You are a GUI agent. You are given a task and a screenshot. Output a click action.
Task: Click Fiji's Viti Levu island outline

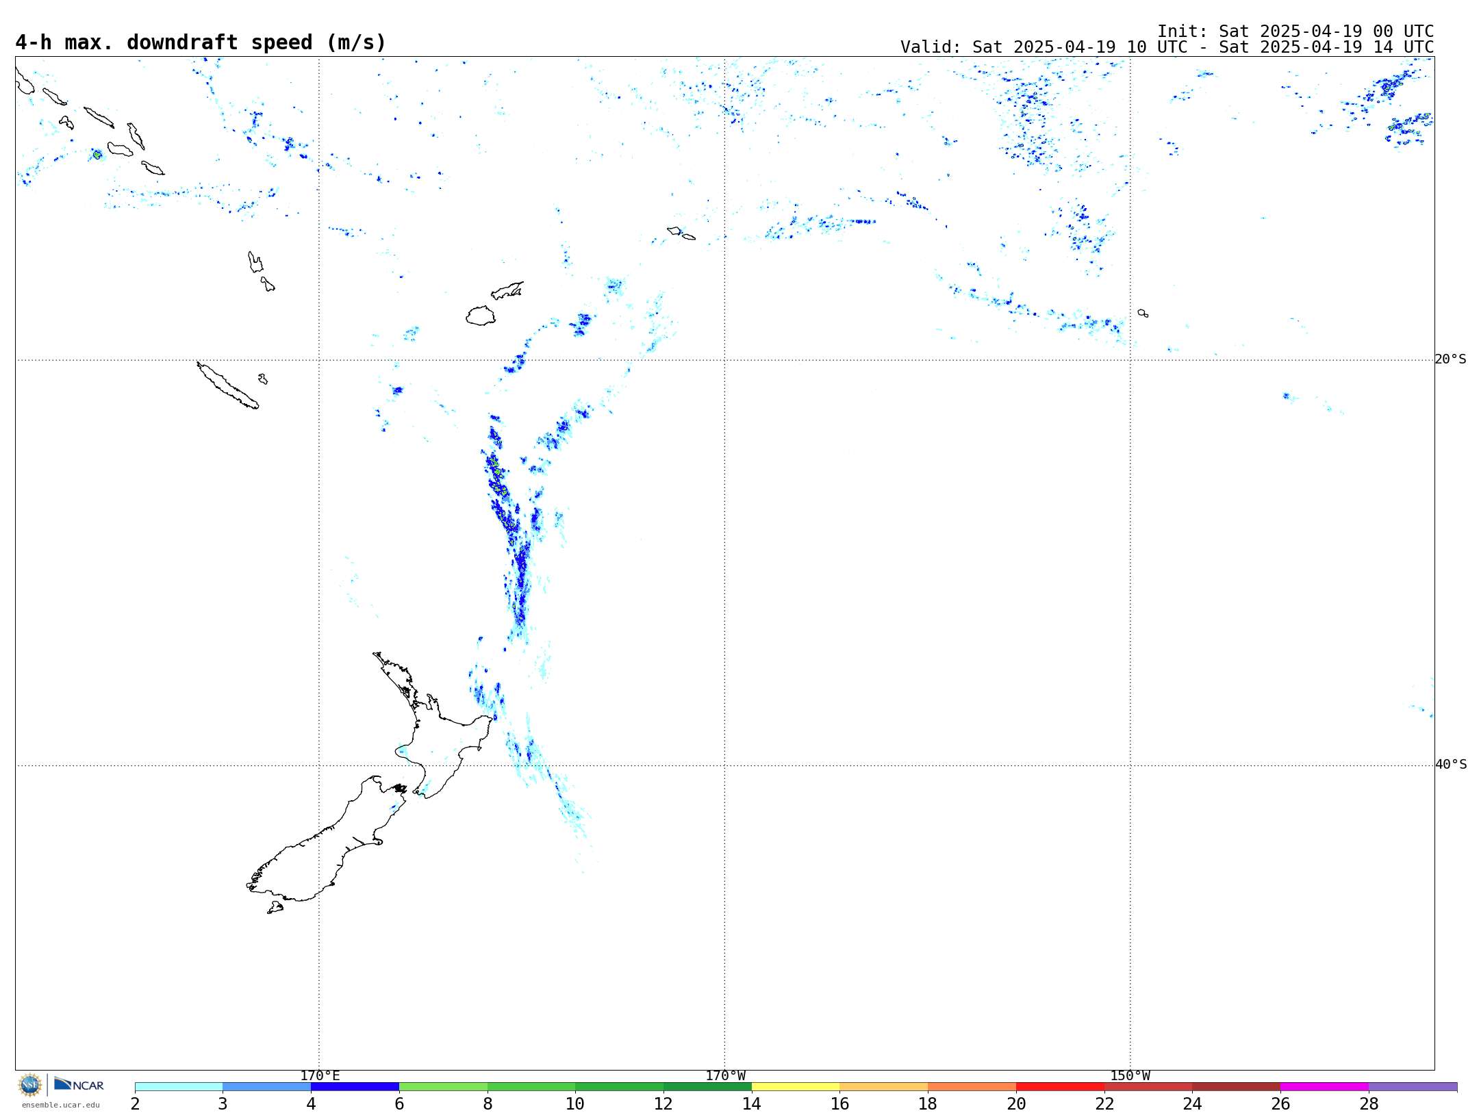click(481, 316)
